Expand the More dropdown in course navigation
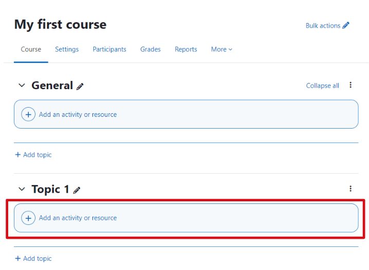 [x=222, y=49]
